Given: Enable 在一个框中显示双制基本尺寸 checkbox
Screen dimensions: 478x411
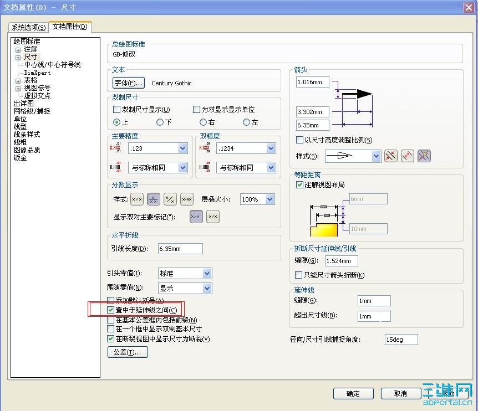Looking at the screenshot, I should click(111, 329).
